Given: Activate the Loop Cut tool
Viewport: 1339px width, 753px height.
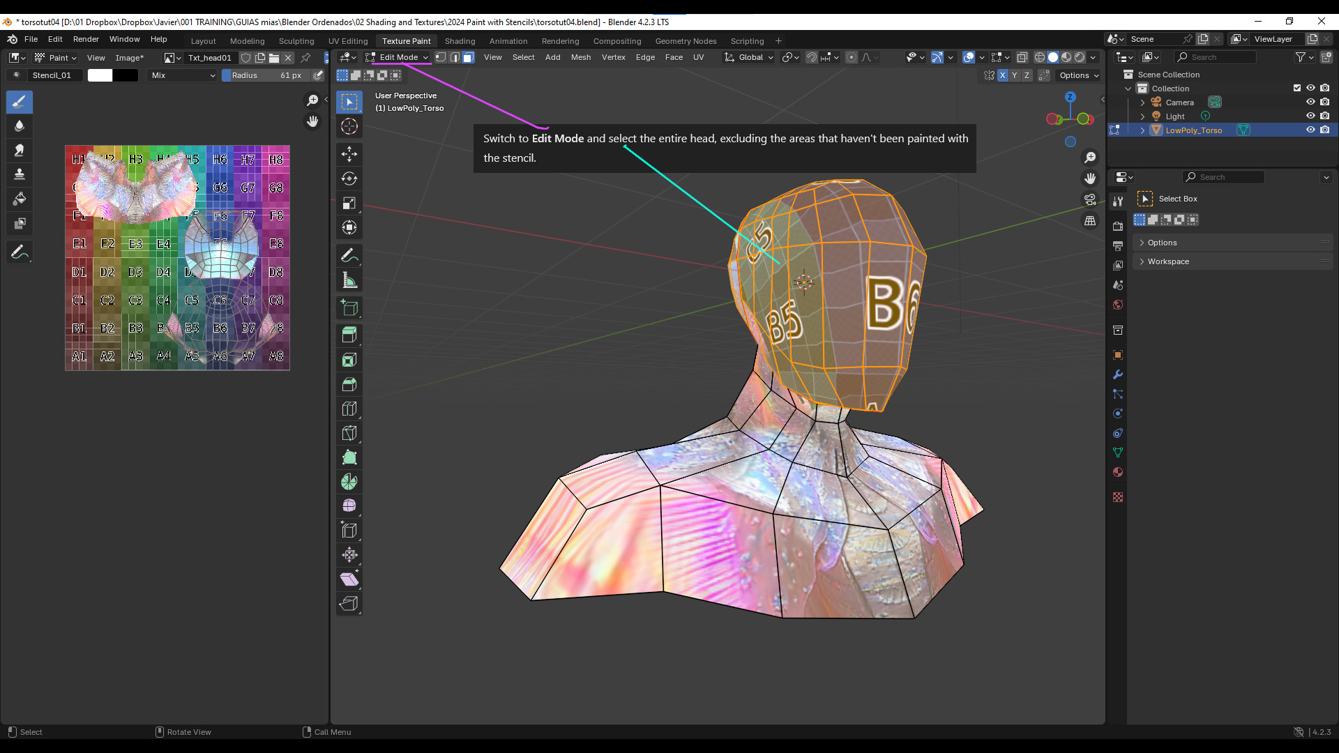Looking at the screenshot, I should tap(349, 409).
